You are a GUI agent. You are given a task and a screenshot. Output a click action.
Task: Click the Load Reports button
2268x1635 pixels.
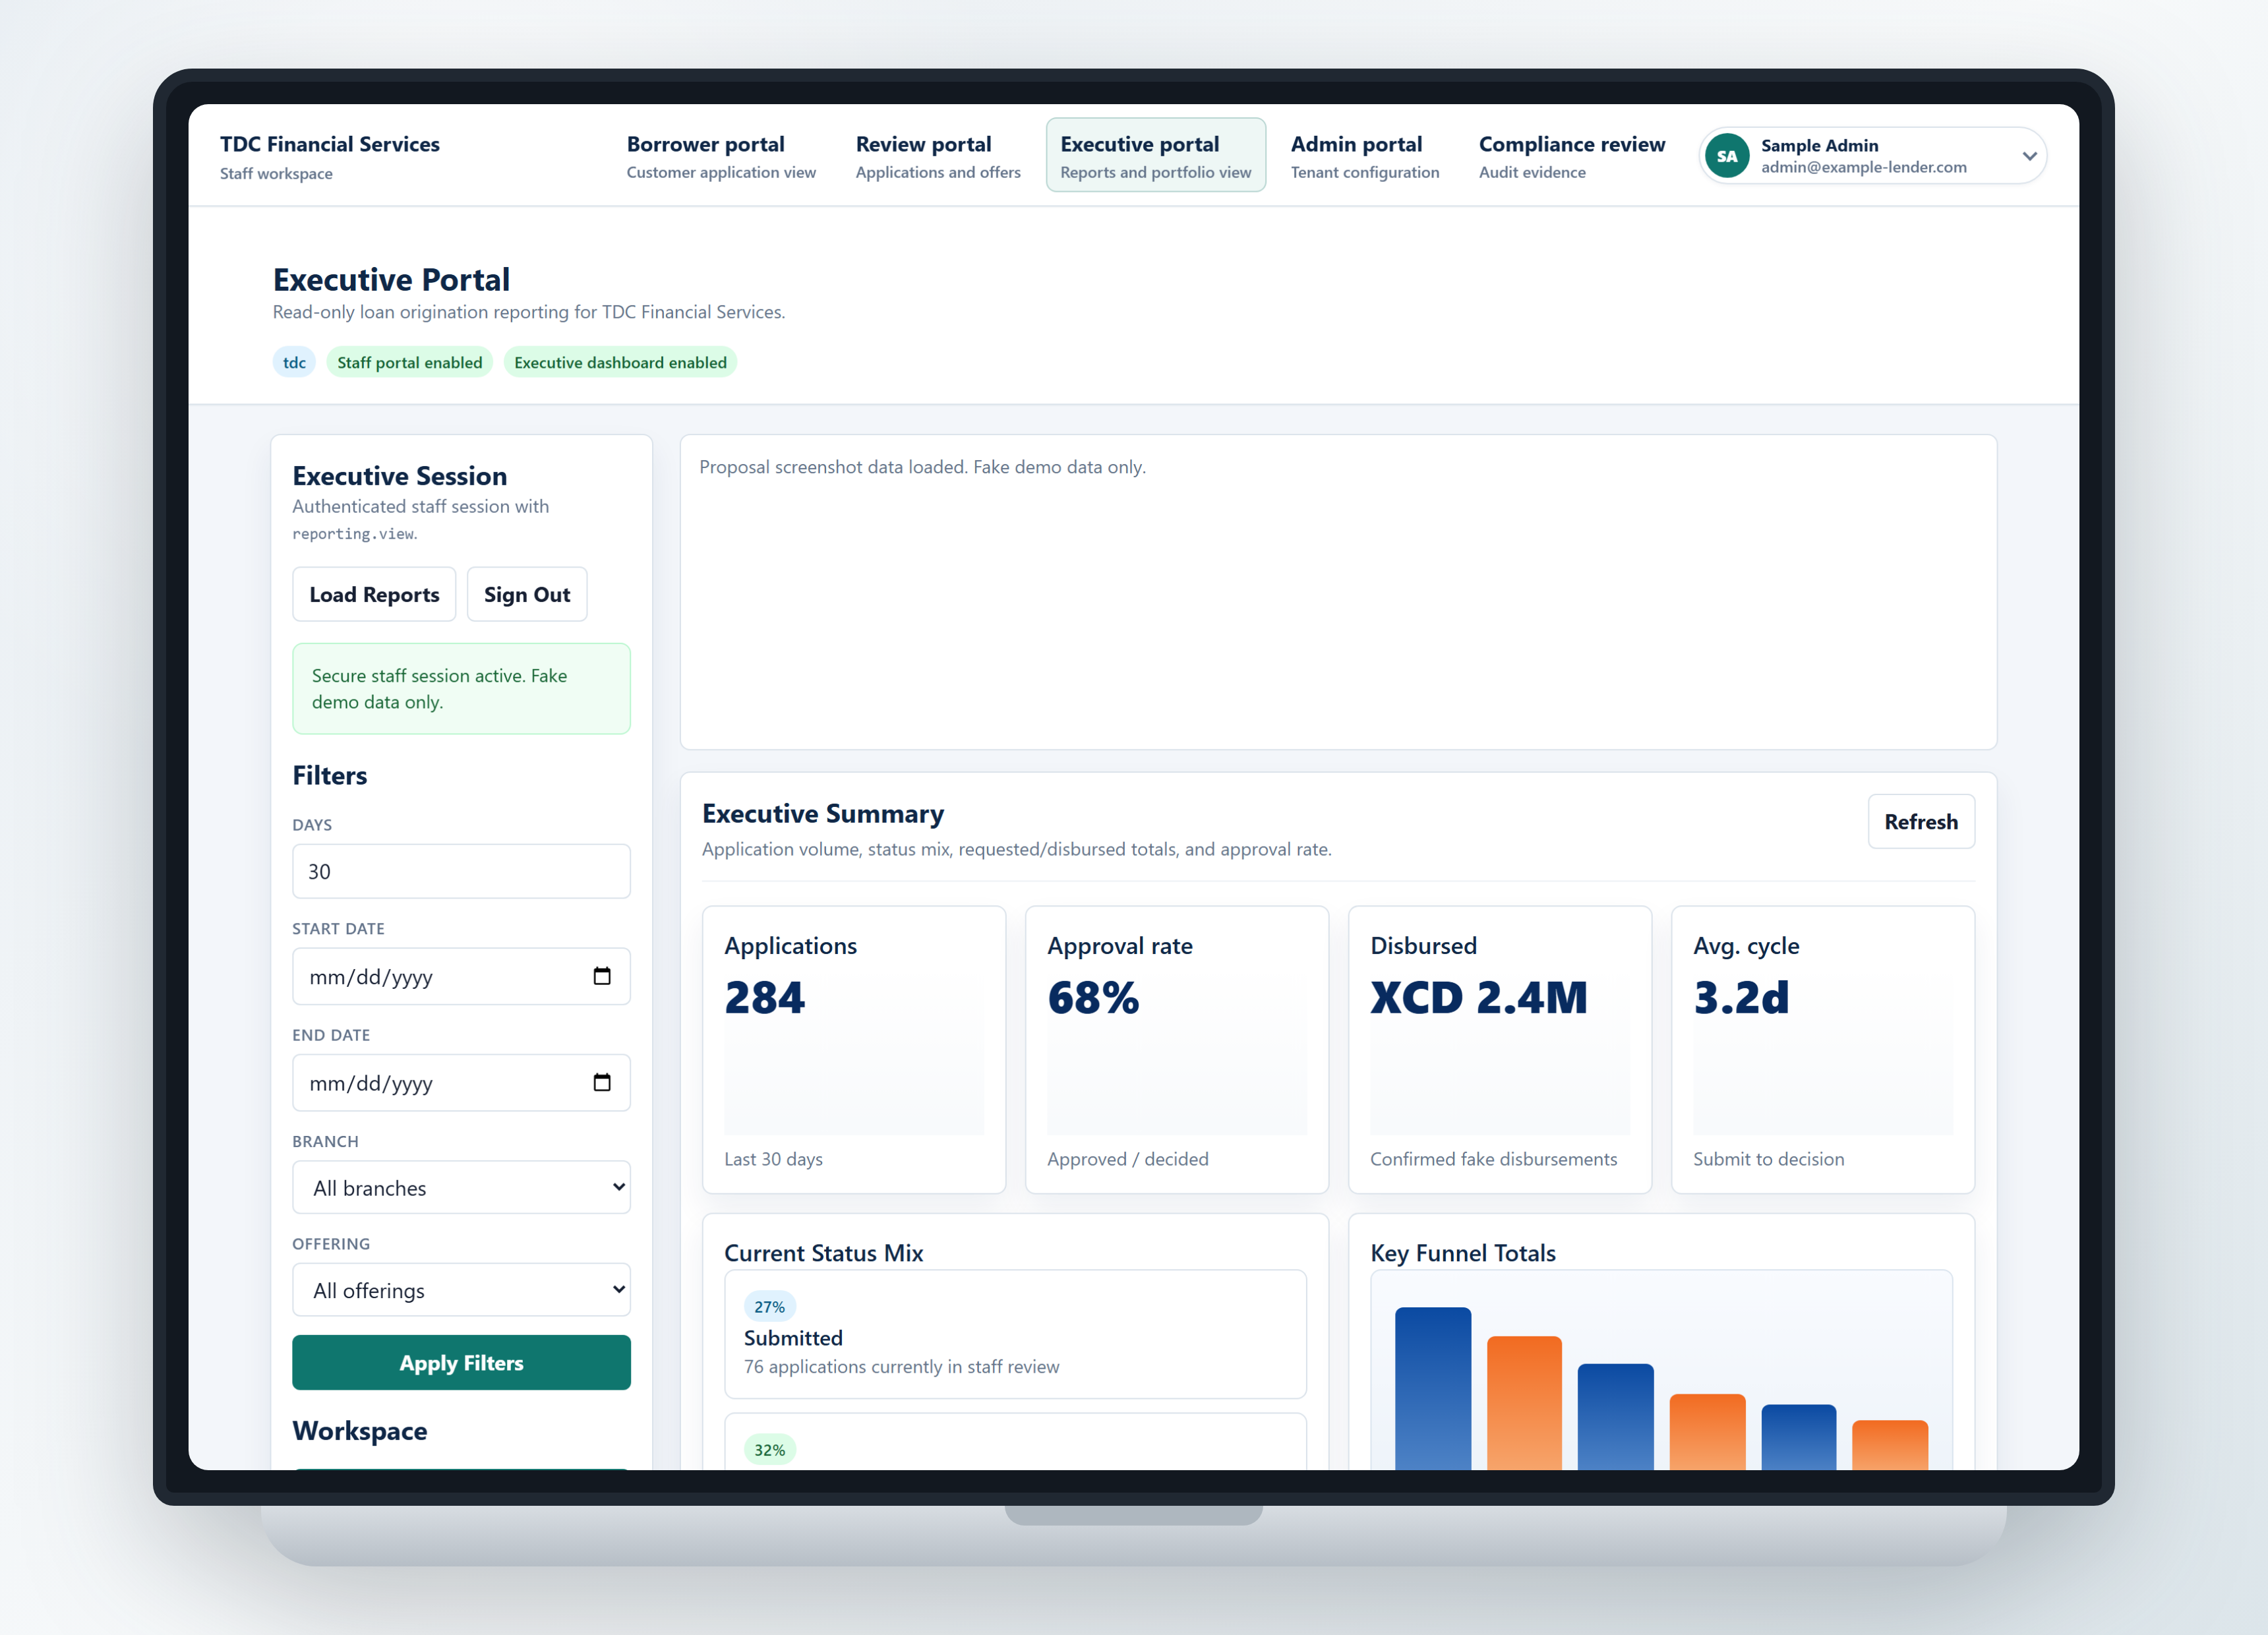374,595
